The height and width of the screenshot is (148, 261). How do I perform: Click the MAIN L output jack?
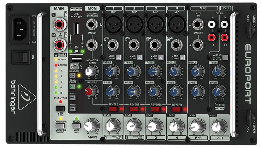(60, 24)
